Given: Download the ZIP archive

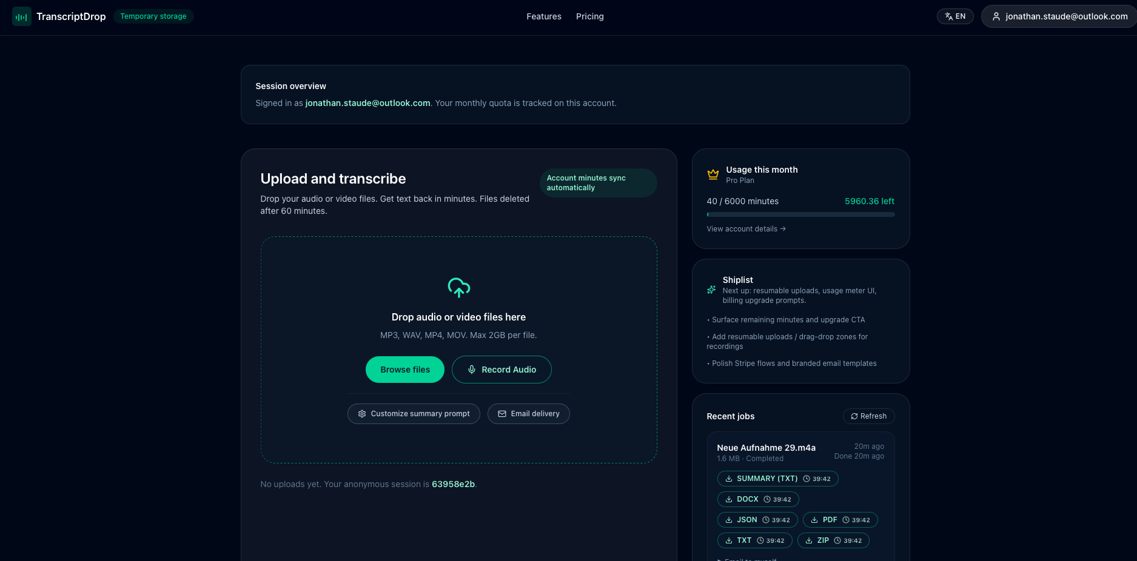Looking at the screenshot, I should pyautogui.click(x=833, y=540).
